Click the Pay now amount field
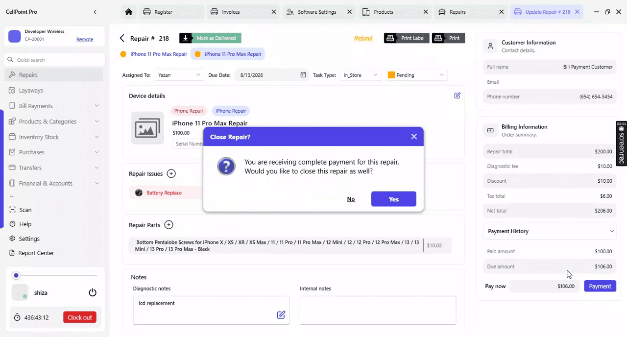 click(x=545, y=286)
